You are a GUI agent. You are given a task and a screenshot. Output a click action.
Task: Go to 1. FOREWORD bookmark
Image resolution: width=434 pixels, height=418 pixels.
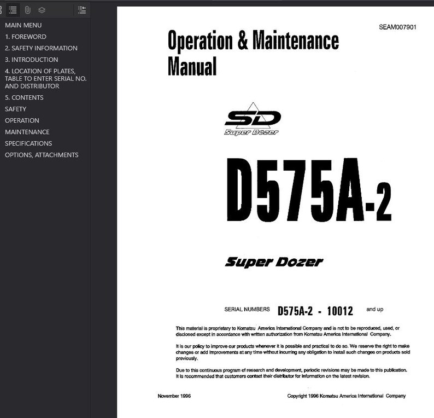[26, 37]
